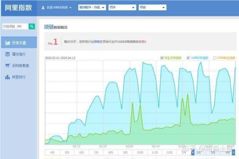Click 10月 in the timeline bar
The image size is (239, 159).
point(140,152)
